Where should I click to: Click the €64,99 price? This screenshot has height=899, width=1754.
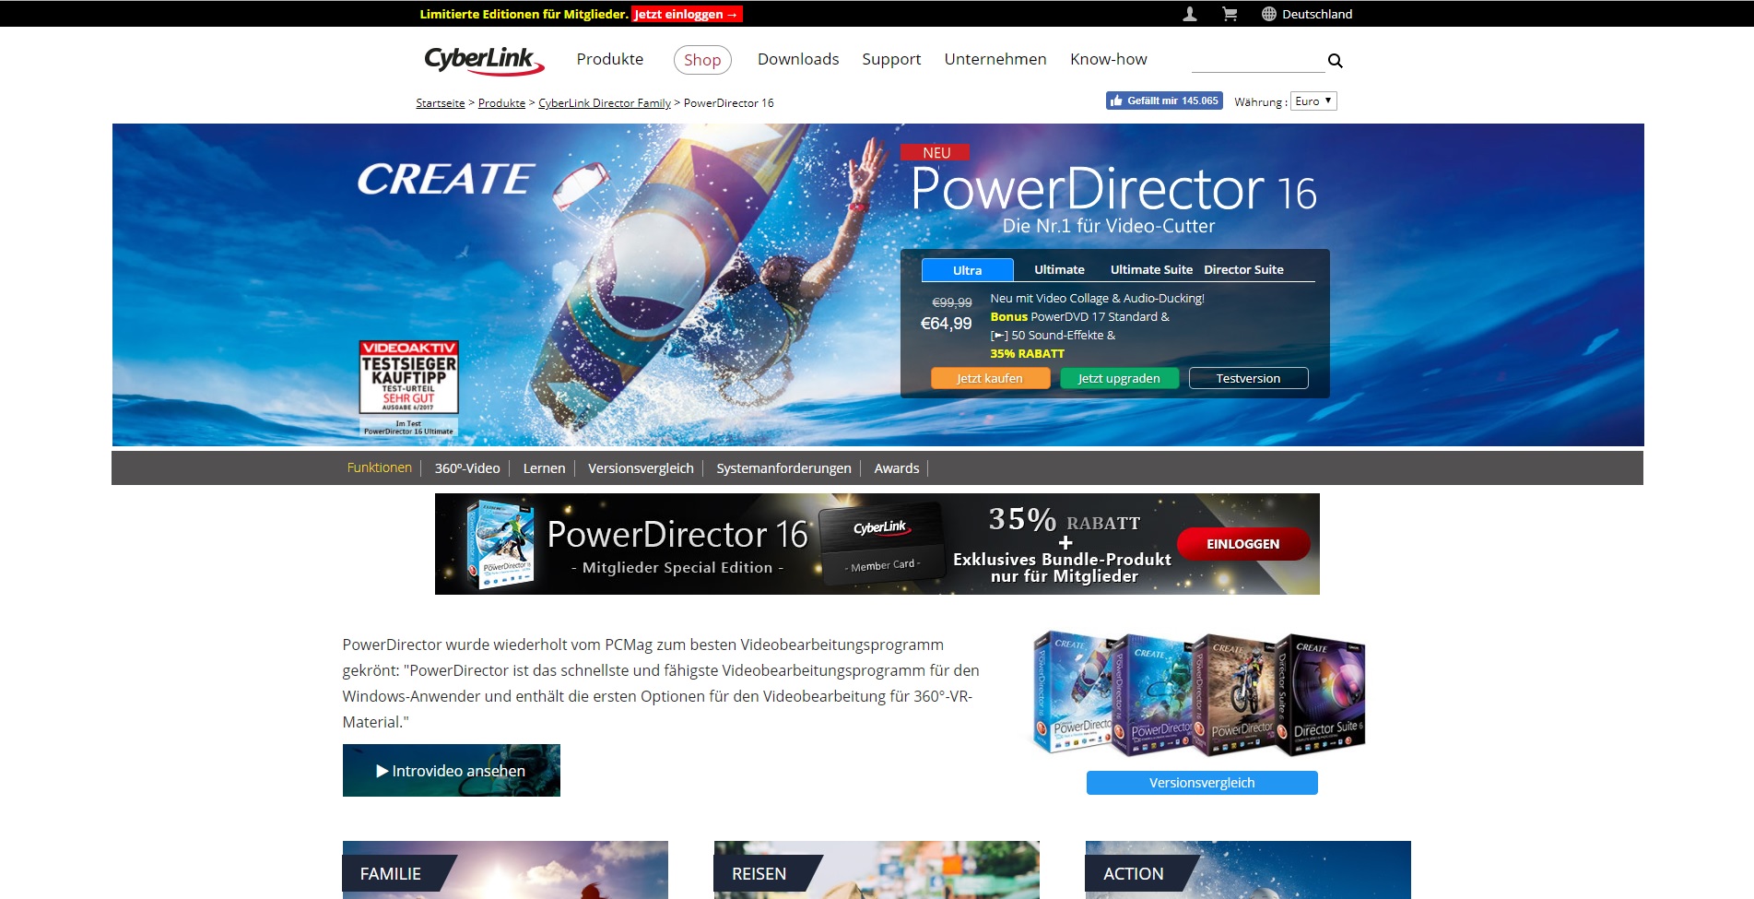coord(947,324)
